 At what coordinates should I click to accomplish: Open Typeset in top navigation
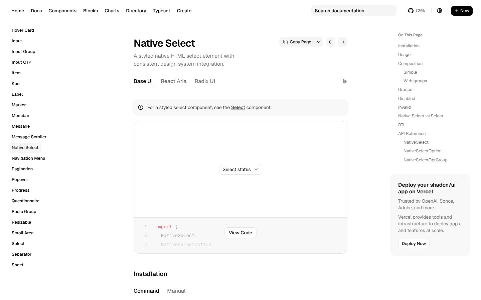click(161, 11)
